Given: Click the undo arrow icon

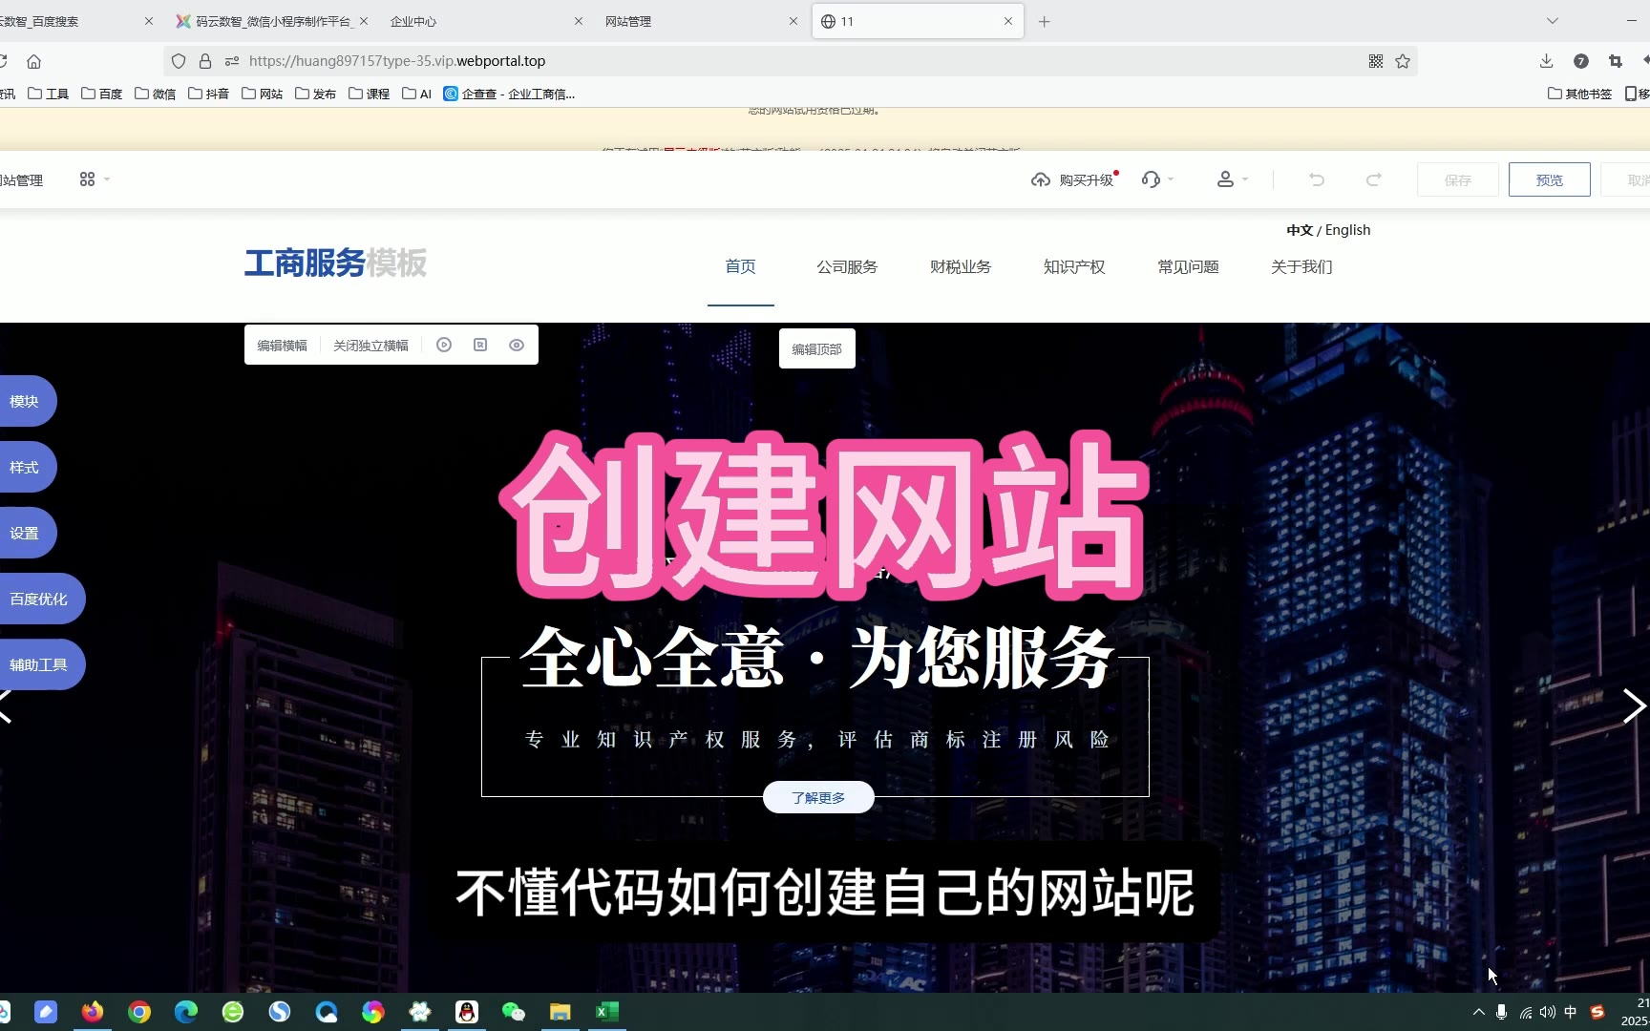Looking at the screenshot, I should [x=1317, y=179].
